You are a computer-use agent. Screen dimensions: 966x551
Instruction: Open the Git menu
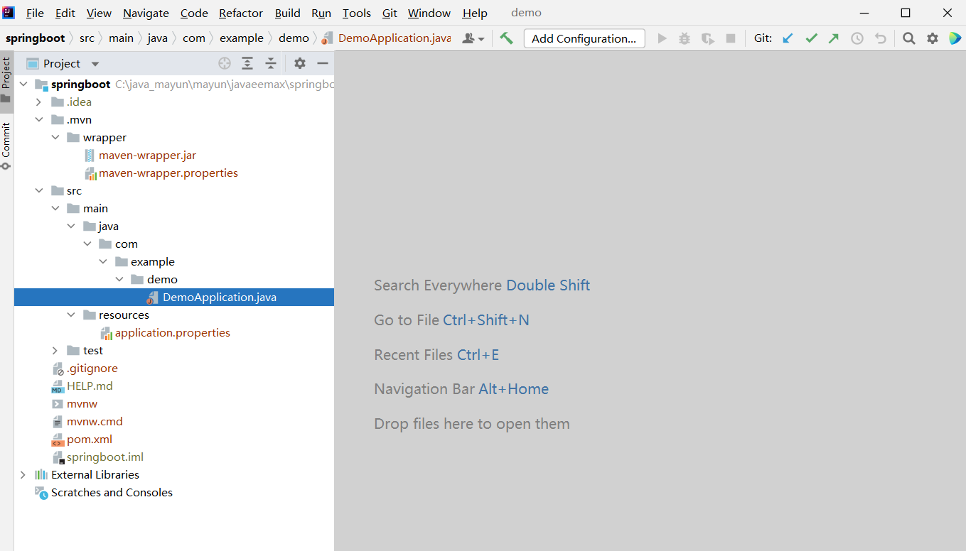[390, 13]
